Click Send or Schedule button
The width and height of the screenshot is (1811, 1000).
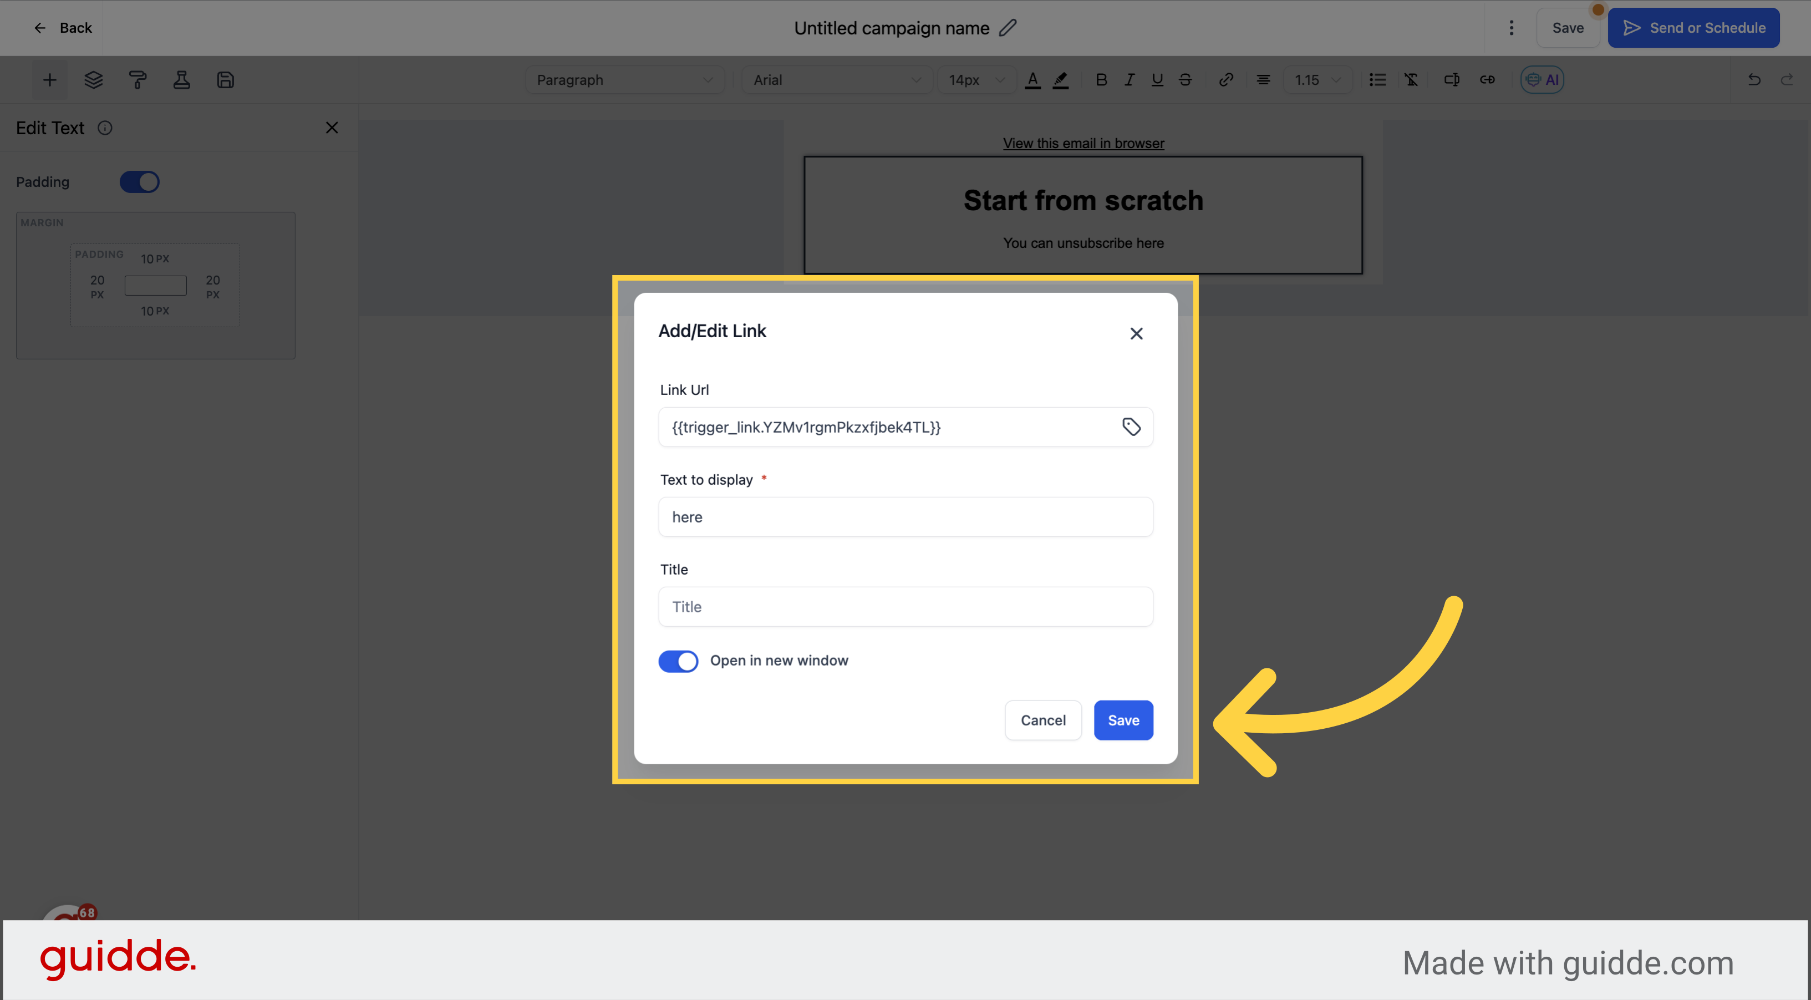1693,28
